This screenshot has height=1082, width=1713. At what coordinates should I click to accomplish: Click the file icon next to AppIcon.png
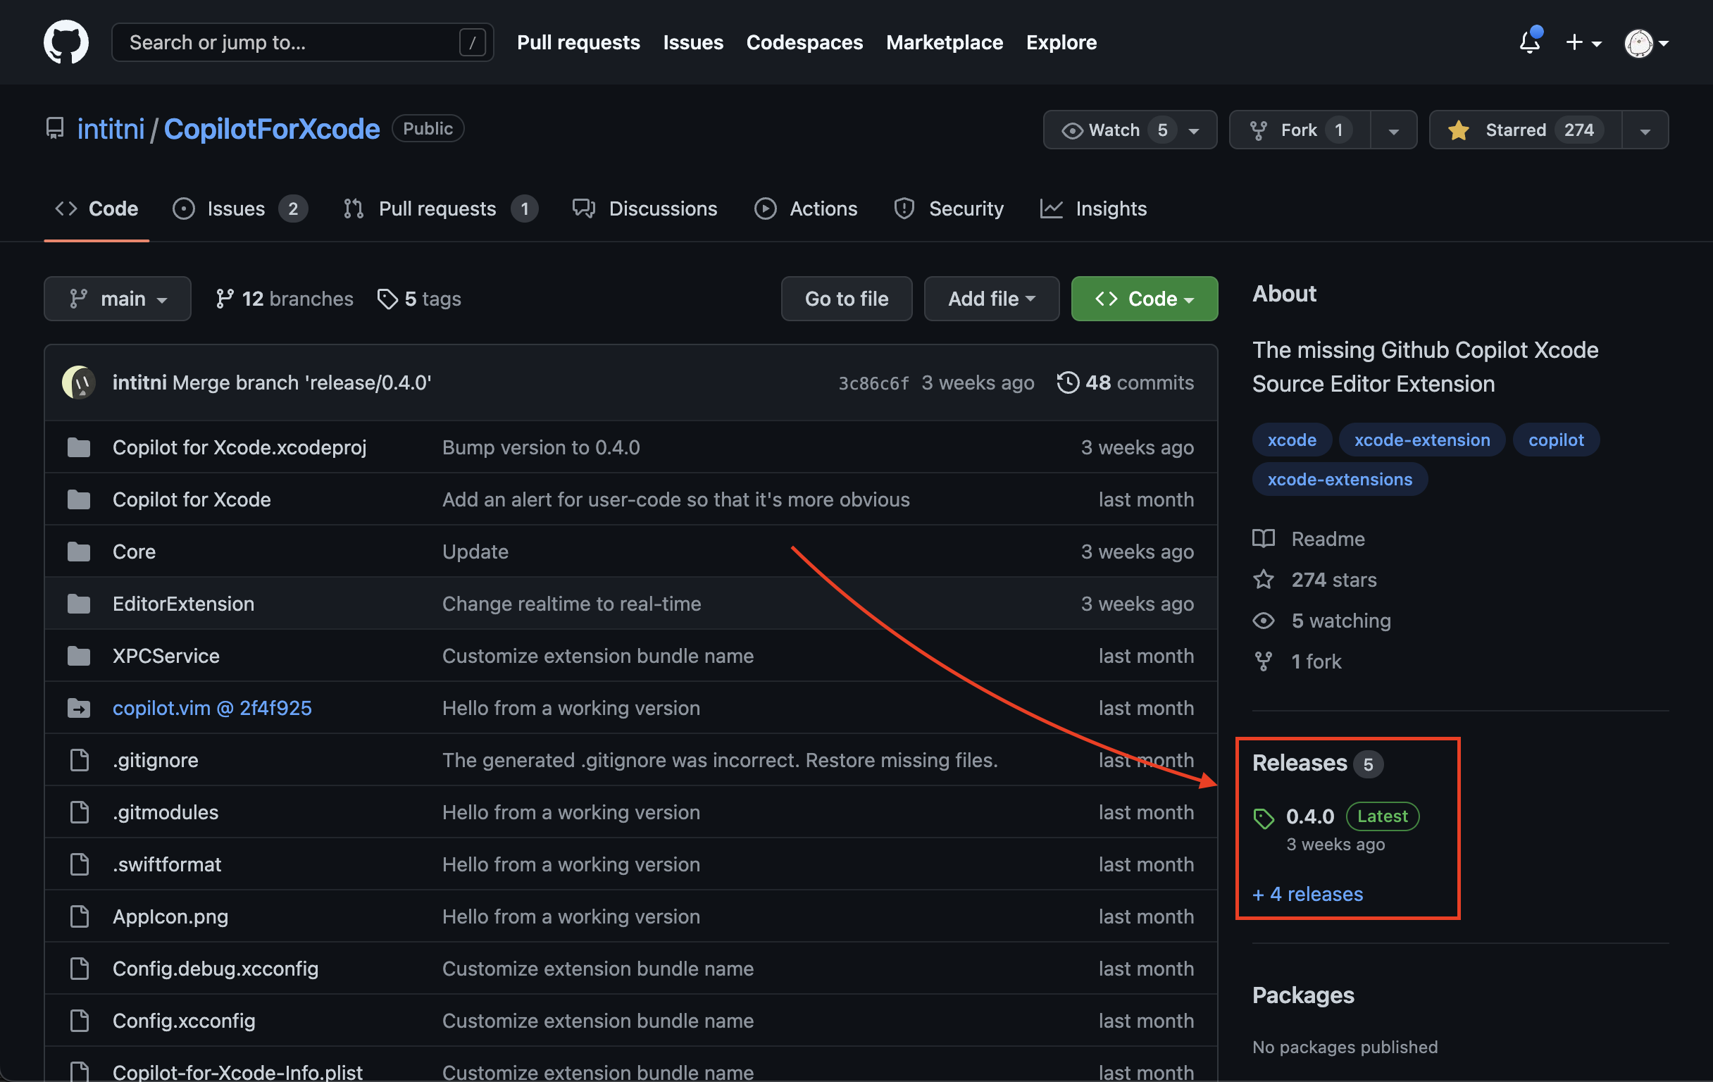(80, 916)
